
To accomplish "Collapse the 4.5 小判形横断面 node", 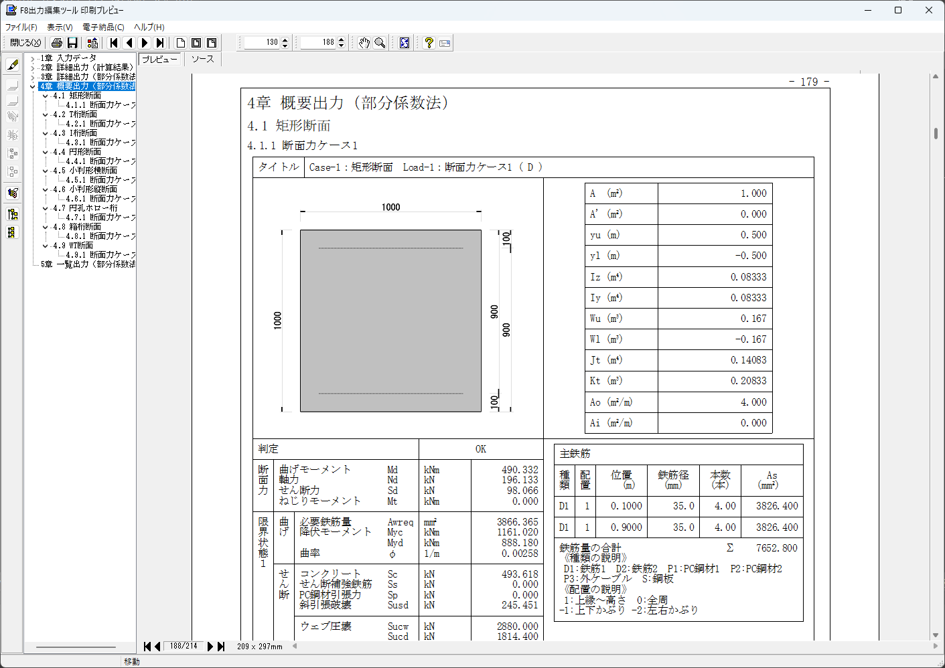I will 46,171.
